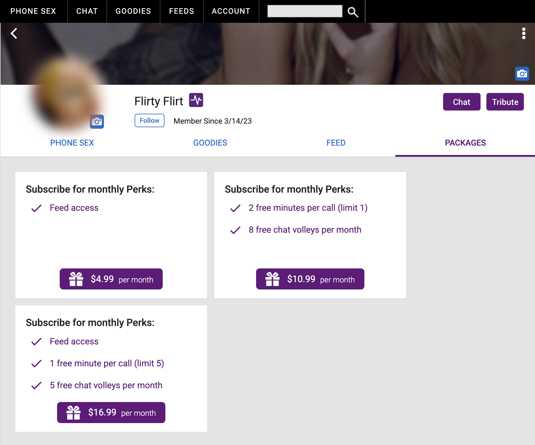This screenshot has width=535, height=445.
Task: Click the perks heading in the $10.99 card
Action: (289, 189)
